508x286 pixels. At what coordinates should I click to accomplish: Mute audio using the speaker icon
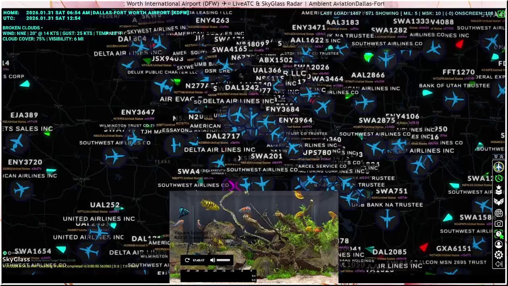(x=212, y=260)
